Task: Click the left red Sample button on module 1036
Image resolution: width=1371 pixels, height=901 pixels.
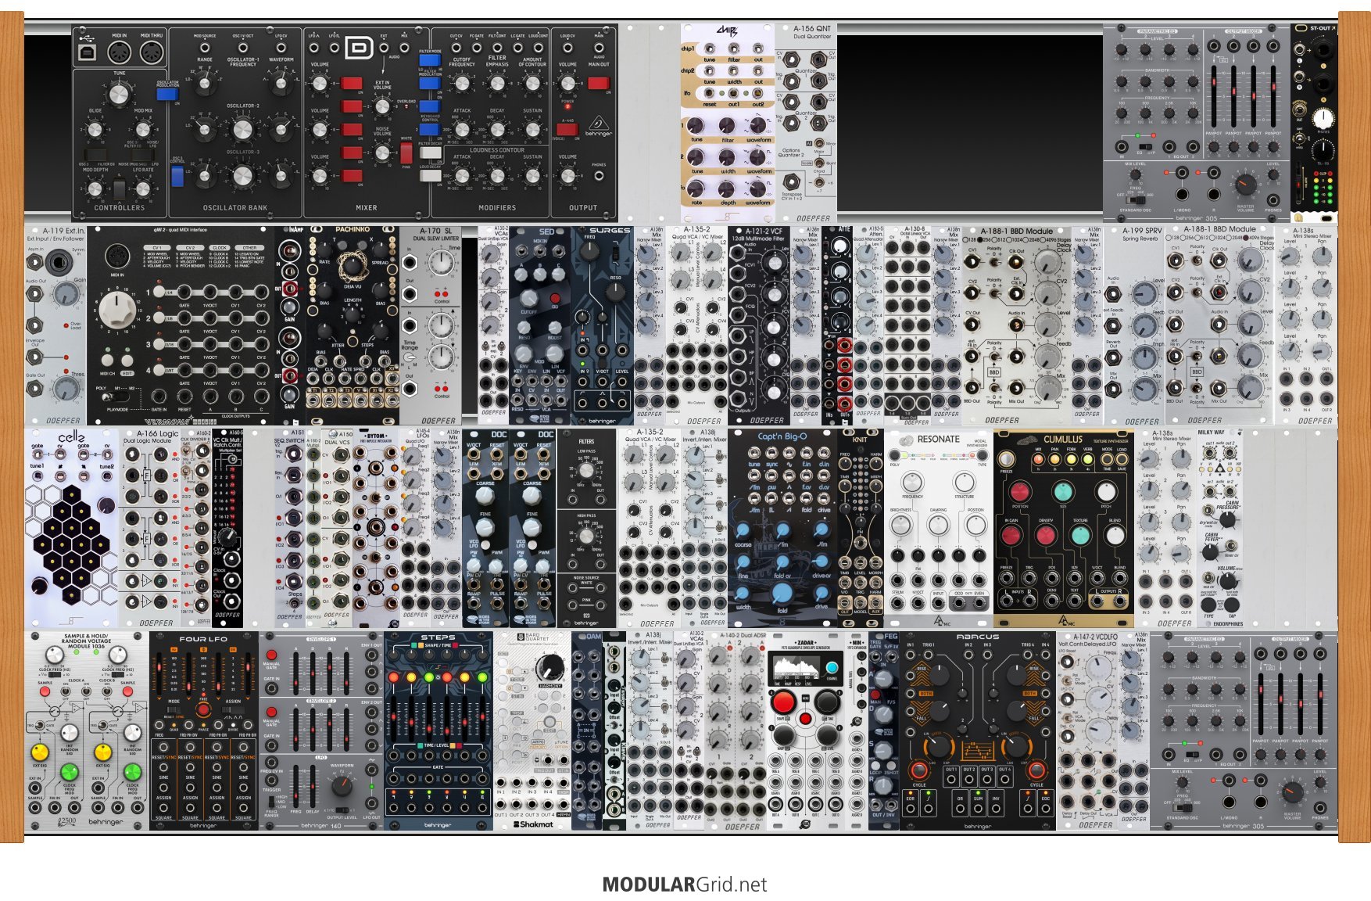Action: click(x=45, y=693)
